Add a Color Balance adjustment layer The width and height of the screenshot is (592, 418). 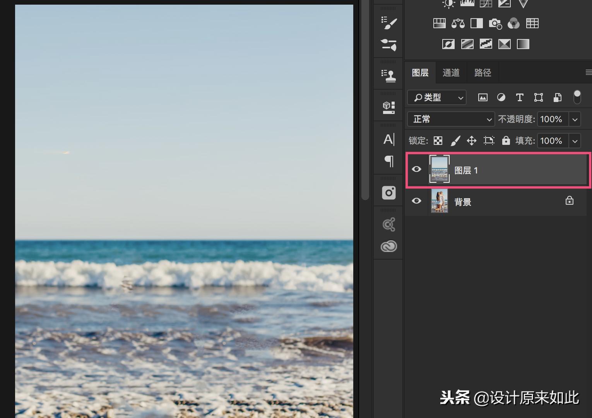pos(458,23)
